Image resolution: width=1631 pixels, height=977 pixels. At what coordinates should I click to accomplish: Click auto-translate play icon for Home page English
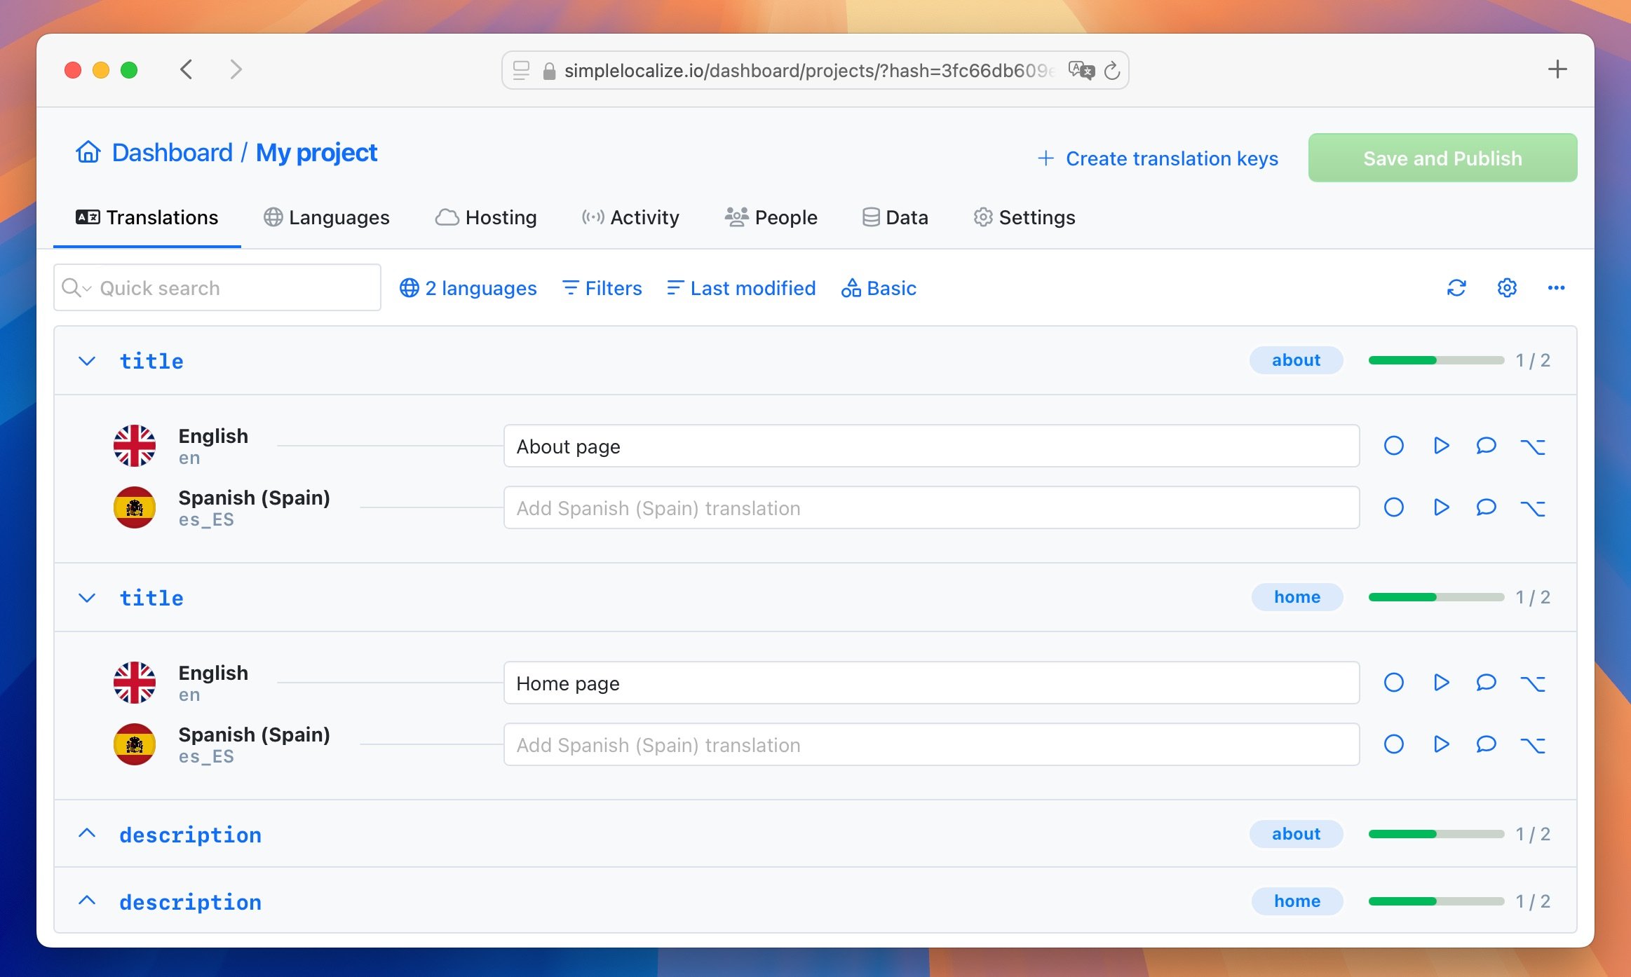[x=1441, y=683]
